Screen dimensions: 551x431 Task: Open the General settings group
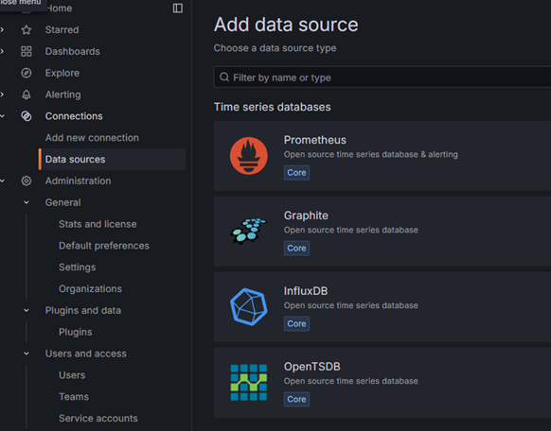pyautogui.click(x=62, y=202)
